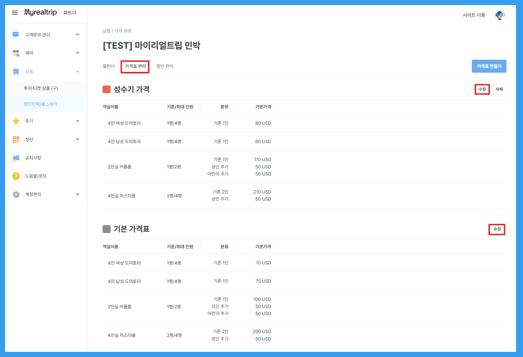This screenshot has width=523, height=357.
Task: Click the 계정관리 gear icon
Action: pos(16,195)
